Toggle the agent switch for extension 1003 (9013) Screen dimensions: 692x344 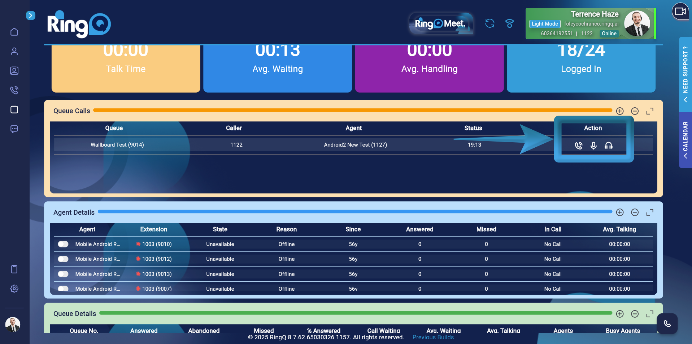click(x=63, y=274)
